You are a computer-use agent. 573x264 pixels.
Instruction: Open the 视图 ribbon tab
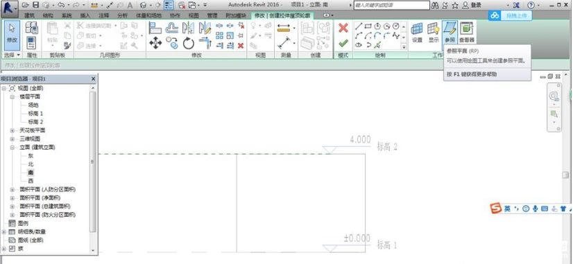[x=194, y=15]
